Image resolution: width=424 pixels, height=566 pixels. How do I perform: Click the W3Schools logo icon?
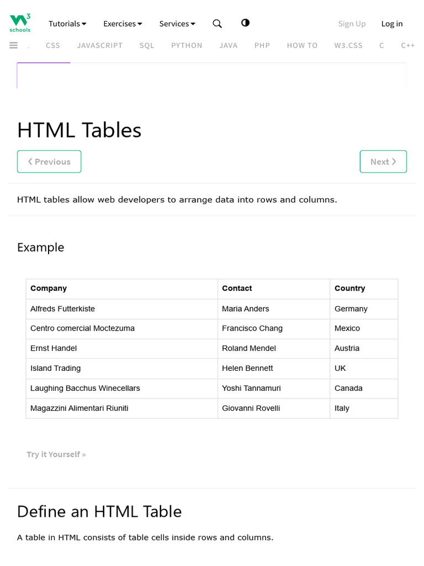click(20, 23)
